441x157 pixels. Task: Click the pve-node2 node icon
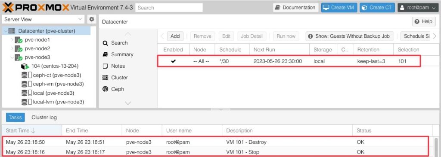[19, 48]
